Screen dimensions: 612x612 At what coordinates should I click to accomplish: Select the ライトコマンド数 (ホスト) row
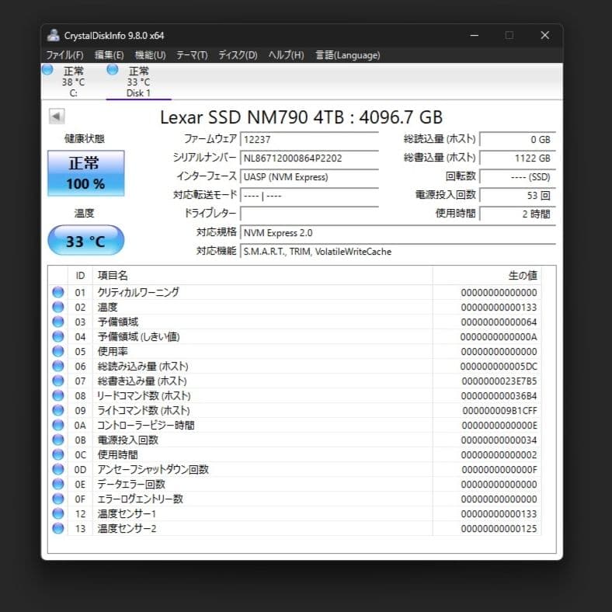pyautogui.click(x=294, y=410)
